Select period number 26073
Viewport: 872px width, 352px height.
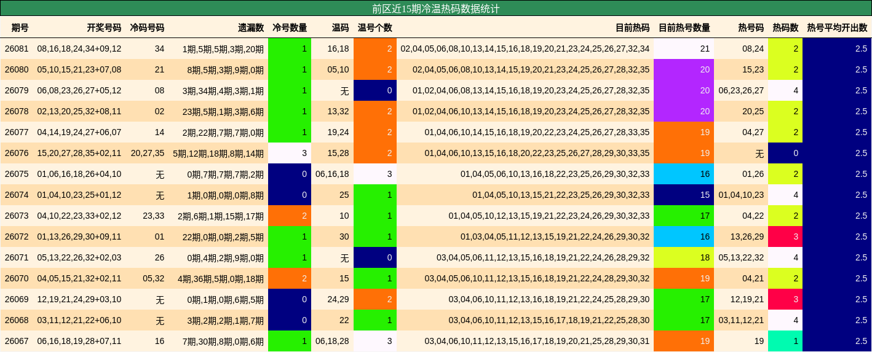tap(17, 216)
